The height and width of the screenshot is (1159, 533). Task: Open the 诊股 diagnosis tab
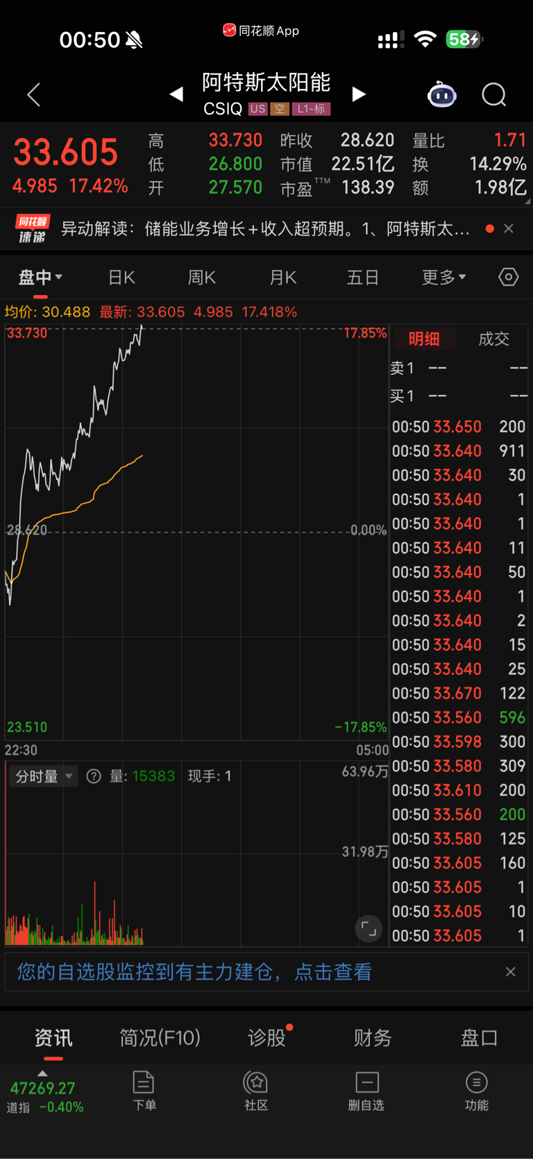(267, 1038)
